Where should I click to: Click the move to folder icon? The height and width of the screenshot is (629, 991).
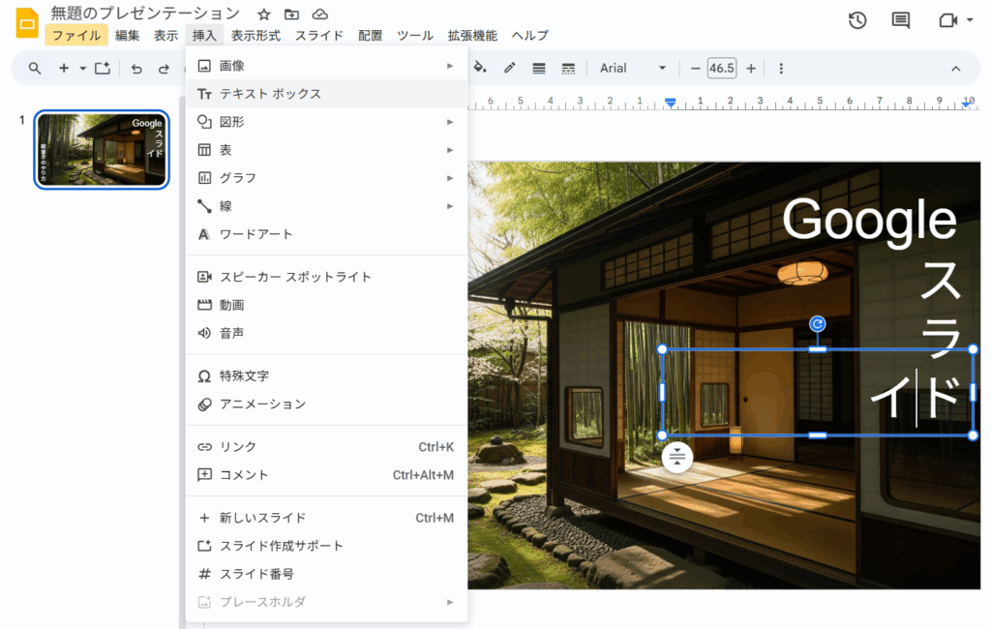[292, 14]
